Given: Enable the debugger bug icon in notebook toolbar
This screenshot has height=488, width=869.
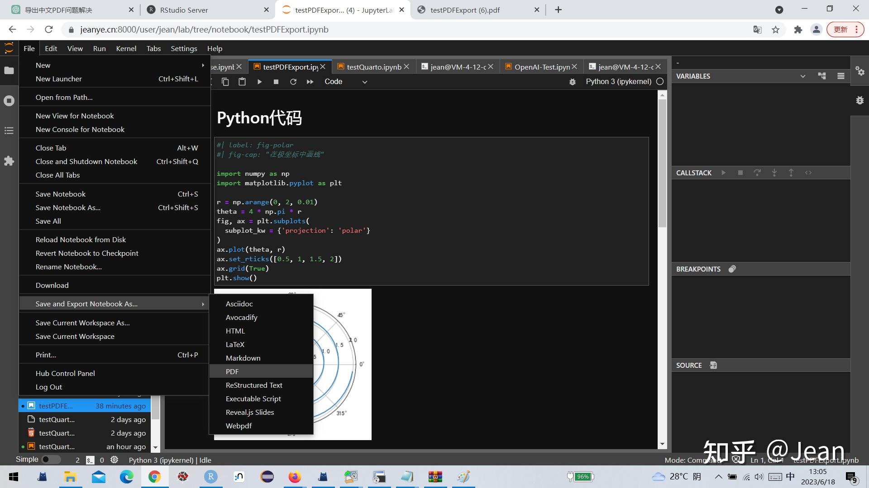Looking at the screenshot, I should click(x=573, y=82).
